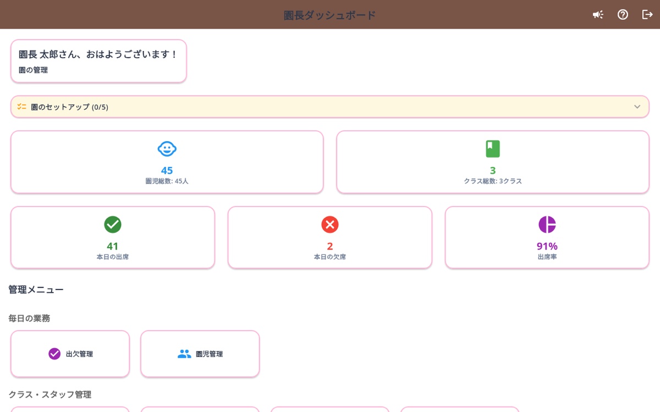Open the 本日の出席 card
This screenshot has width=660, height=412.
coord(113,237)
